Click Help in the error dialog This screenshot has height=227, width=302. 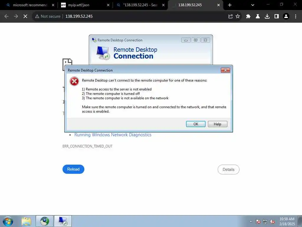click(x=217, y=124)
